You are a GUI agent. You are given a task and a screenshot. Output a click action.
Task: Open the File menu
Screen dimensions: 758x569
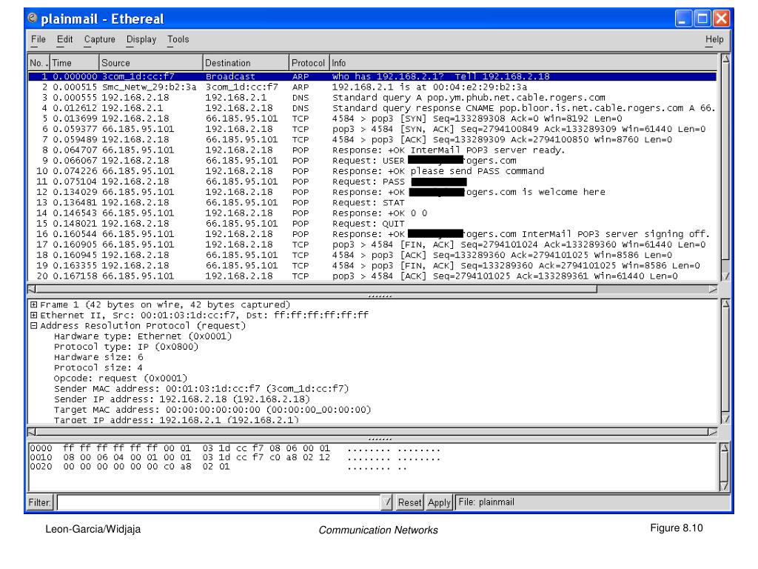38,40
